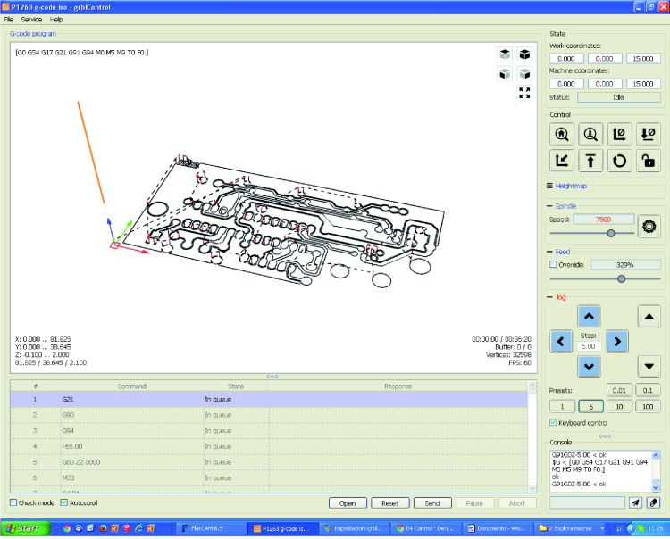Adjust the spindle Speed slider handle
This screenshot has height=539, width=670.
click(611, 233)
